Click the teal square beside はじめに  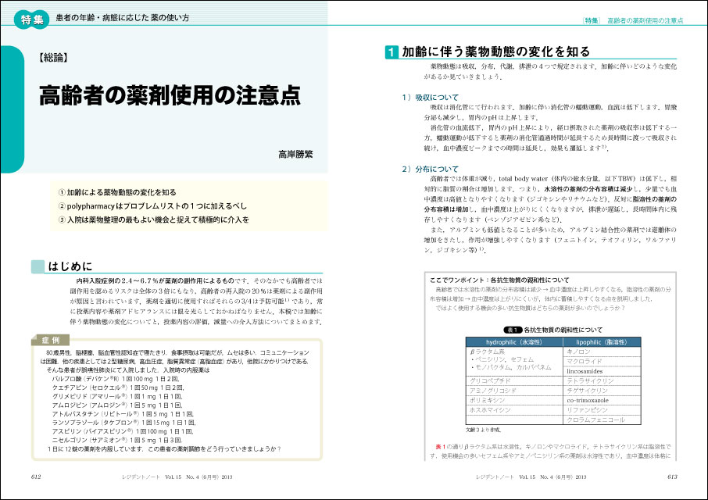point(38,266)
